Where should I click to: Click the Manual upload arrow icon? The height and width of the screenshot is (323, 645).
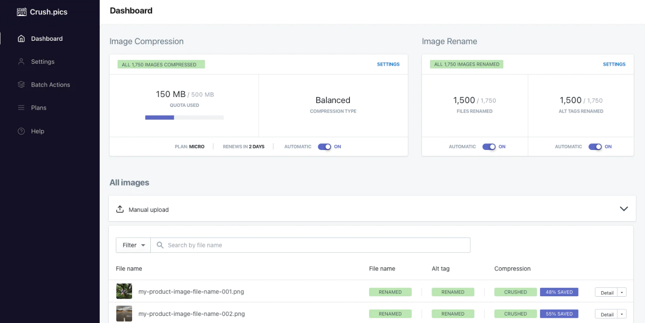coord(119,209)
